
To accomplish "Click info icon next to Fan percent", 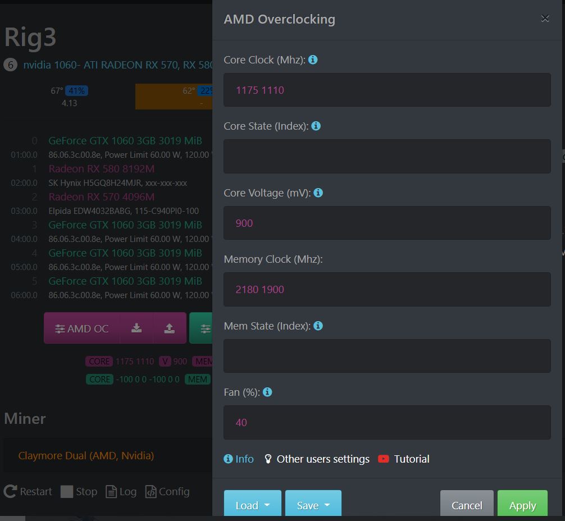I will coord(267,392).
